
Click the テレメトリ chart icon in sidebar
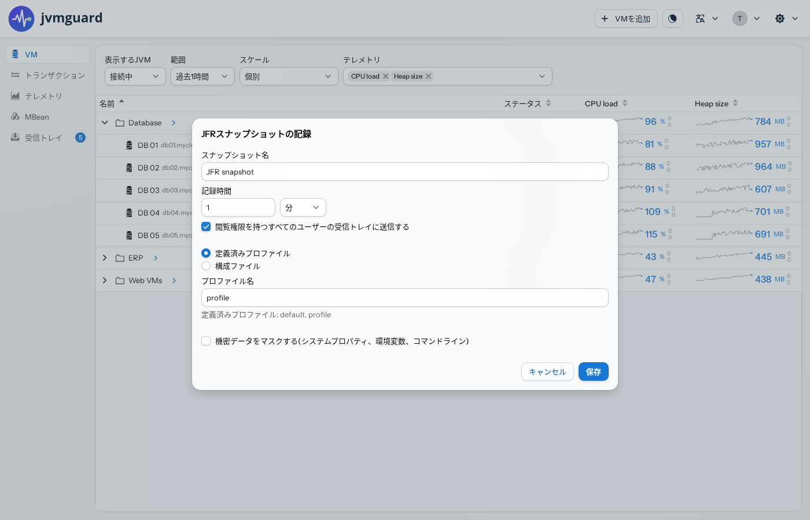pos(15,96)
